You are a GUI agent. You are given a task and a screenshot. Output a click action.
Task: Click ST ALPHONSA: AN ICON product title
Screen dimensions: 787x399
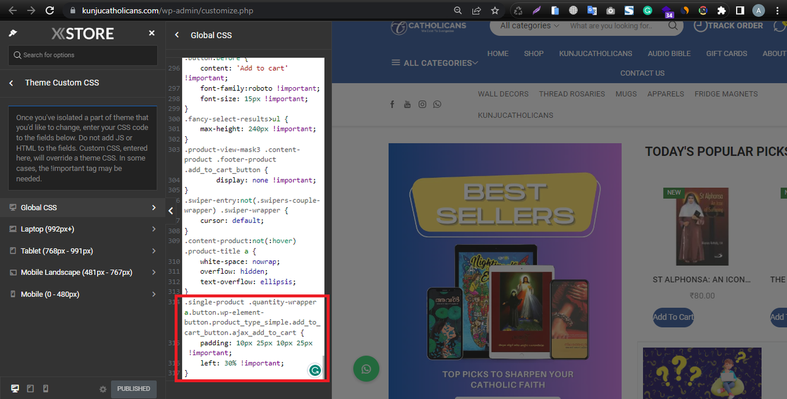pyautogui.click(x=702, y=279)
